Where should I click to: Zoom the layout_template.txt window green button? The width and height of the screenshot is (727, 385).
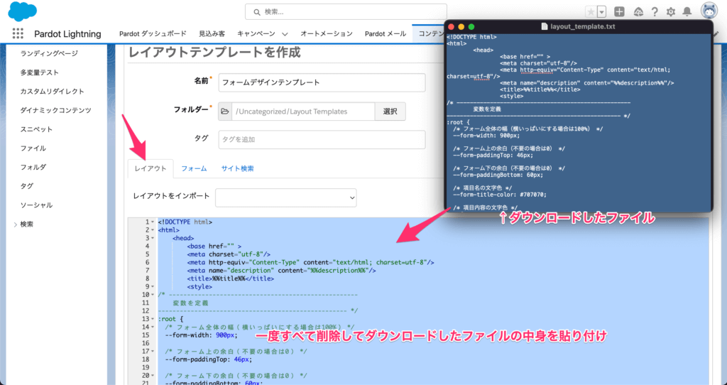pos(471,27)
